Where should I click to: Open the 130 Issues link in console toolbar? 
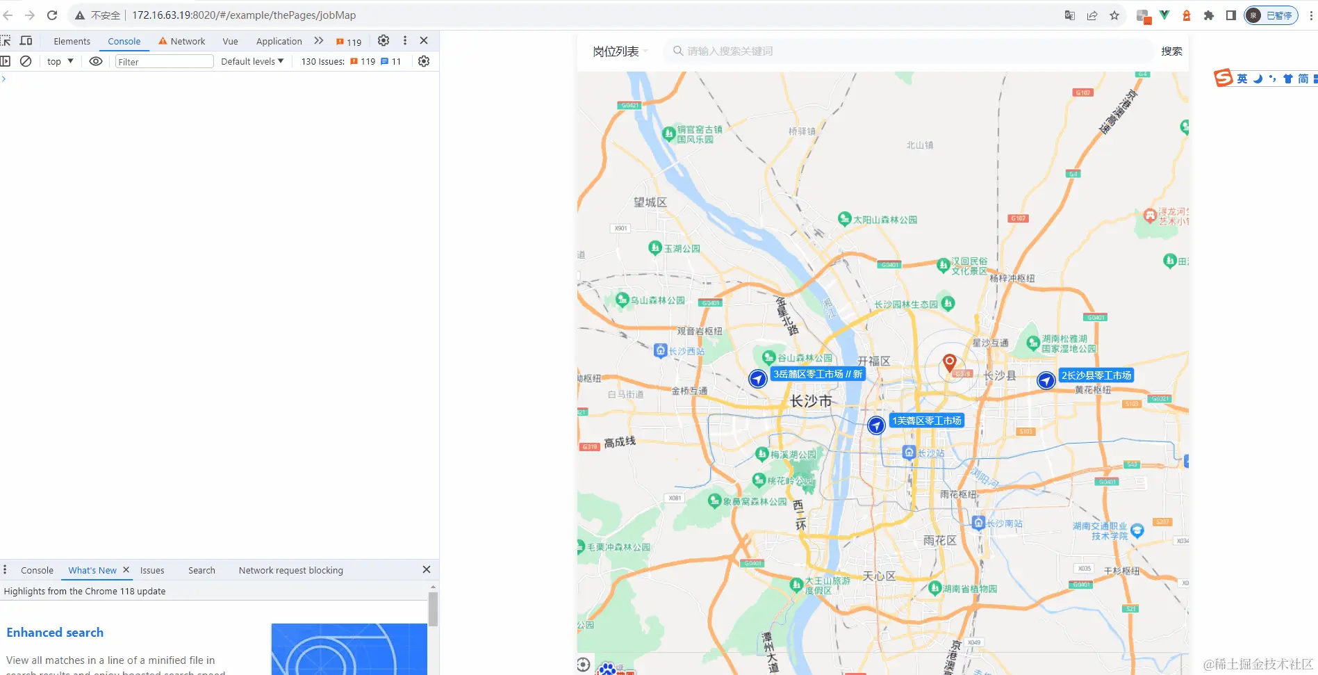(x=351, y=62)
